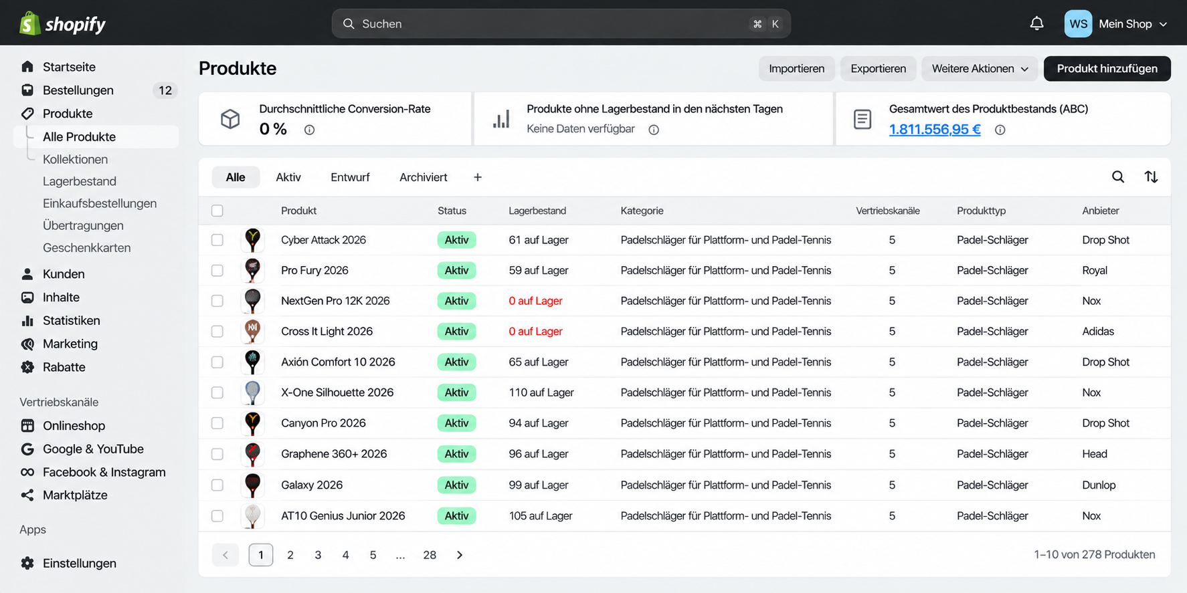Click the Importieren button
Image resolution: width=1187 pixels, height=593 pixels.
pyautogui.click(x=797, y=69)
